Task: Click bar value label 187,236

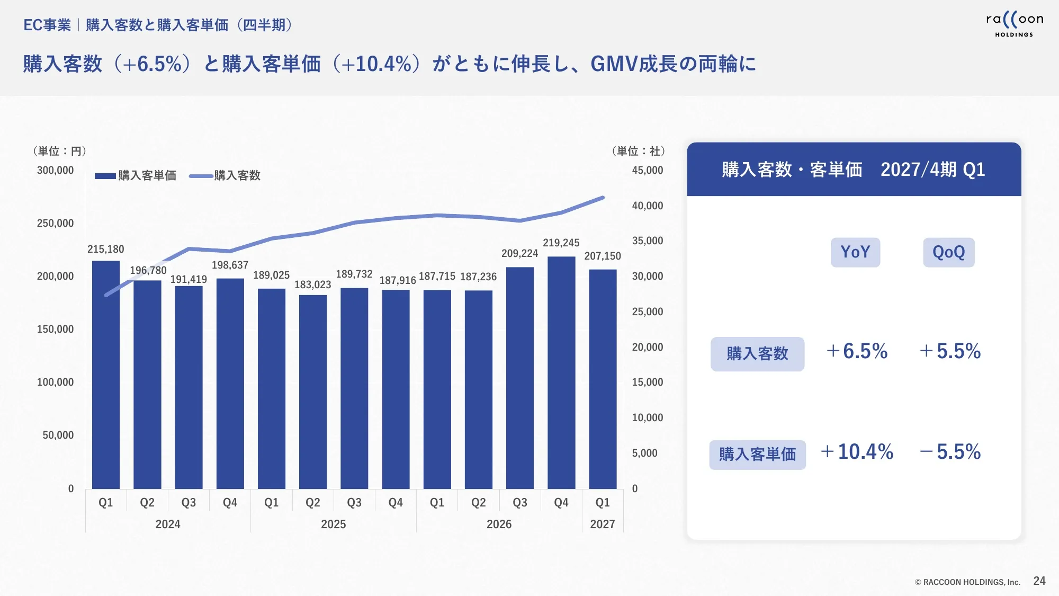Action: pyautogui.click(x=478, y=277)
